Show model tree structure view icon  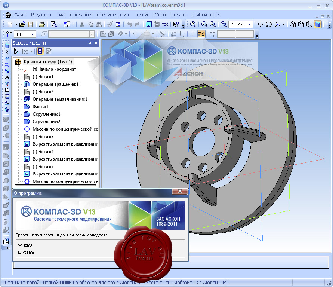tap(16, 51)
